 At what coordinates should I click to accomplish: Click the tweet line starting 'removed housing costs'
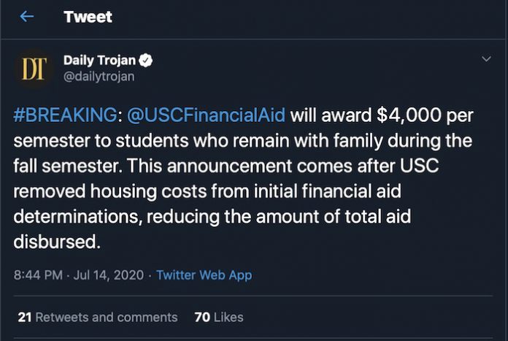tap(207, 191)
